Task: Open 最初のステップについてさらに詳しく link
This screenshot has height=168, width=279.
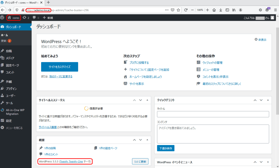Action: (x=222, y=84)
